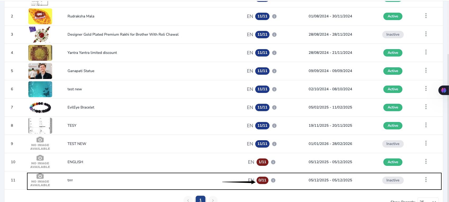Click info icon beside EvilEye Bracelet translations
The height and width of the screenshot is (202, 449).
point(274,107)
